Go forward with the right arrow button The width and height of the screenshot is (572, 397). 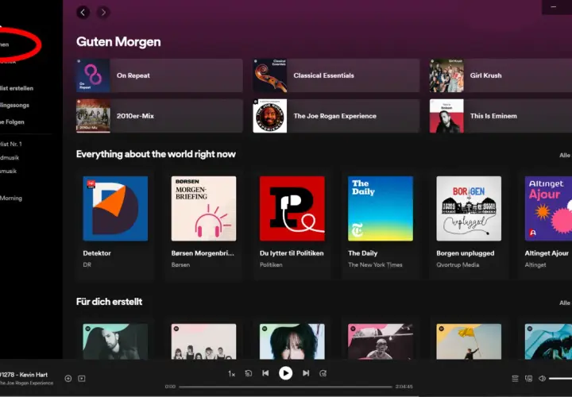(x=103, y=13)
